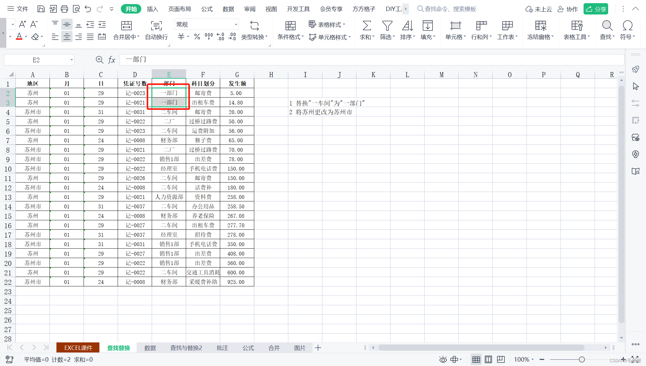Open the Name Box dropdown arrow

tap(72, 60)
